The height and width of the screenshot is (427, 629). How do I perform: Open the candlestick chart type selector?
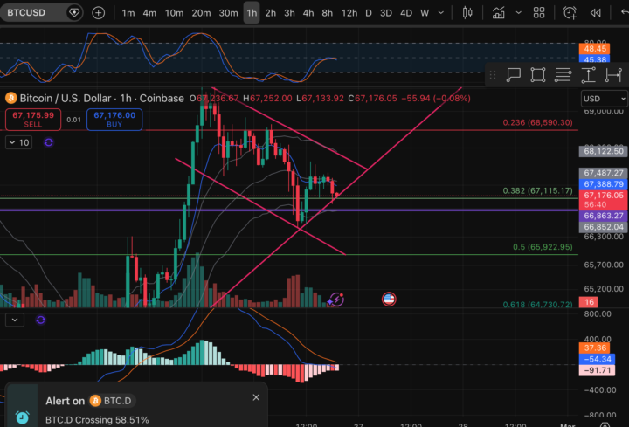tap(467, 13)
